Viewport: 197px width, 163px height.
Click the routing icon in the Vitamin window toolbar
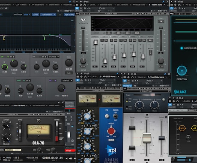click(x=85, y=5)
